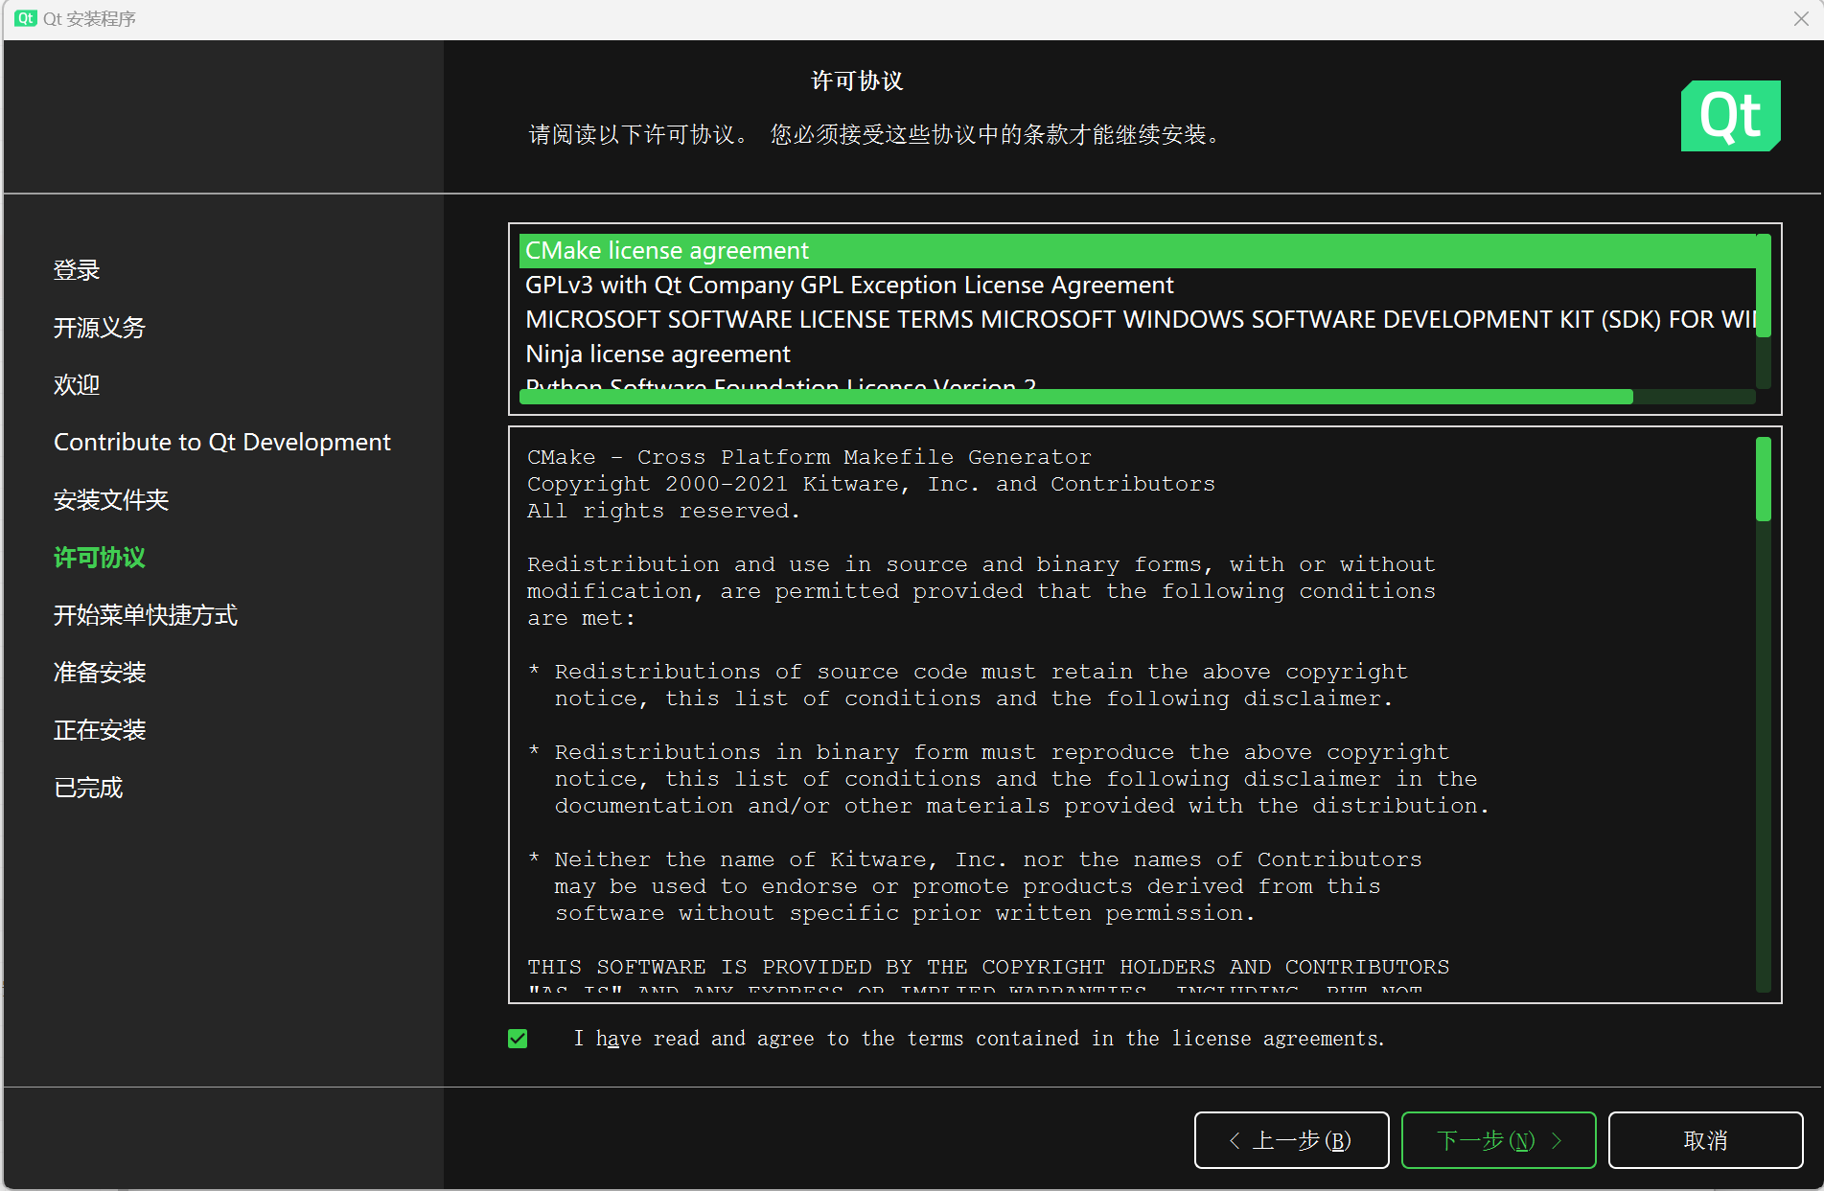Select GPLv3 with Qt Company GPL Exception license
This screenshot has height=1191, width=1824.
tap(1137, 286)
